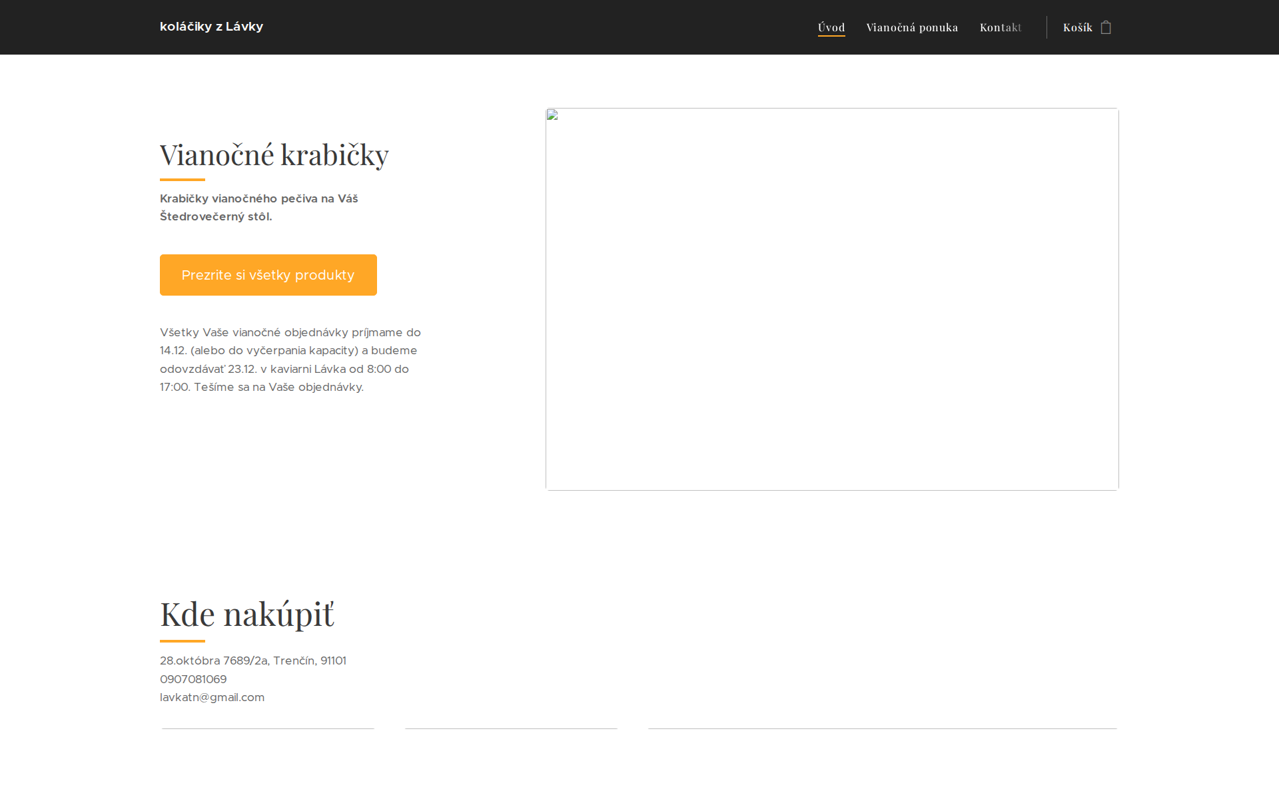Click the orange accent bar under the heading
Viewport: 1279px width, 799px height.
[181, 178]
